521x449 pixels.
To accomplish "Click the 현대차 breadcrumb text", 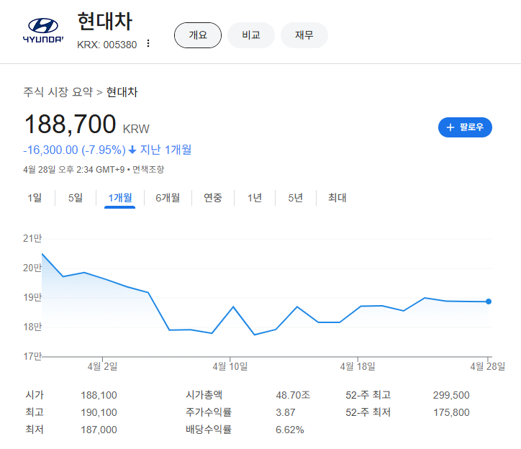I will click(x=122, y=92).
